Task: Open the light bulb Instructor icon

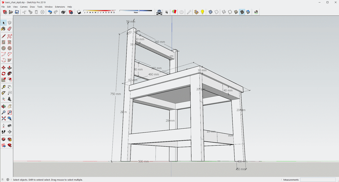Action: [202, 12]
